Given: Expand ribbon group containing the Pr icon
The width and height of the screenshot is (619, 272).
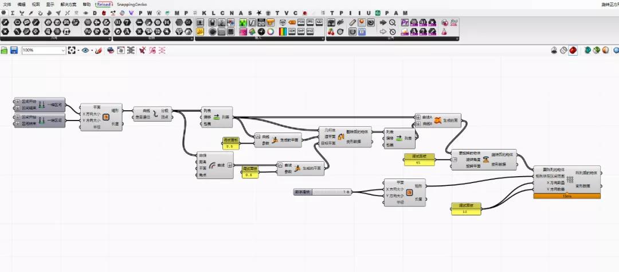Looking at the screenshot, I should (x=457, y=39).
